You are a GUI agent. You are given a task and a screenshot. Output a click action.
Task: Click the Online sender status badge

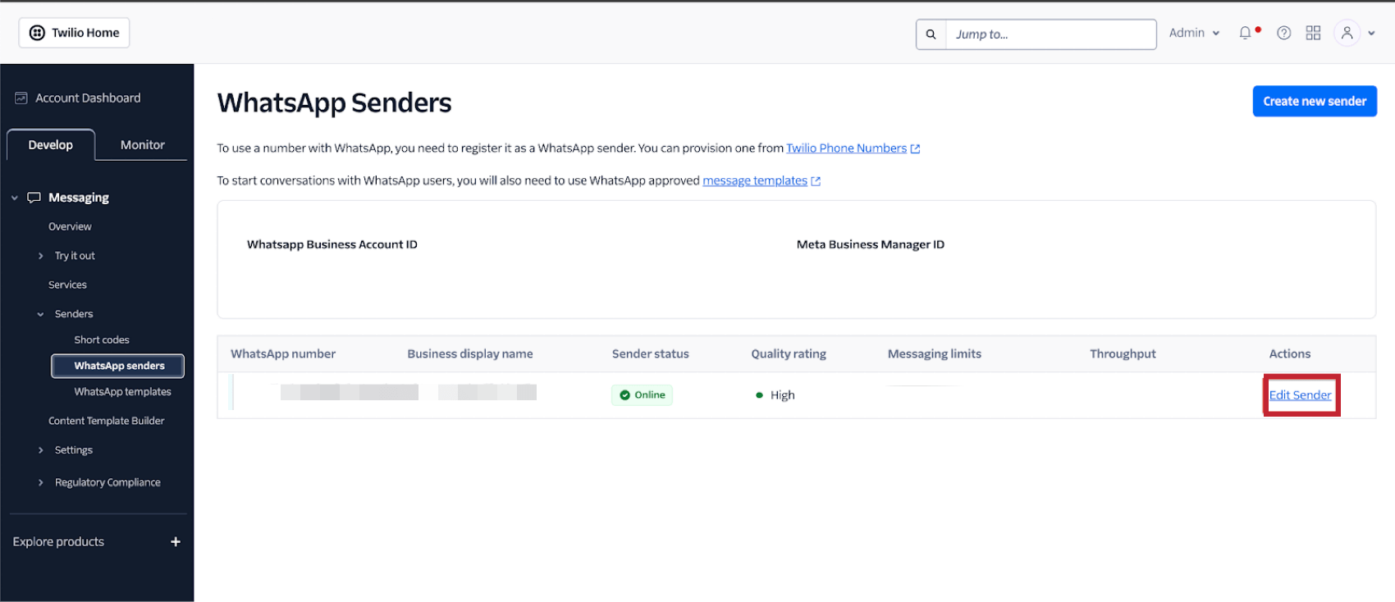(642, 394)
